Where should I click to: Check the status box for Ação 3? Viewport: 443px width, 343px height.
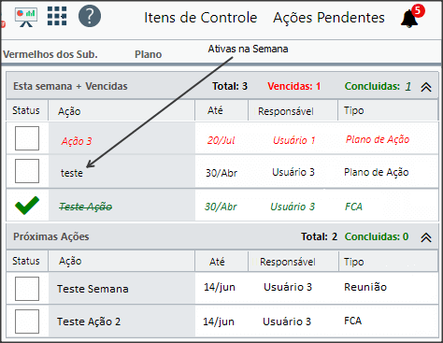27,138
